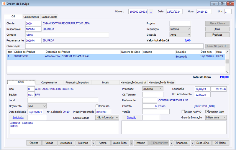Image resolution: width=236 pixels, height=150 pixels.
Task: Click the ellipsis lookup beside Número field
Action: 151,12
